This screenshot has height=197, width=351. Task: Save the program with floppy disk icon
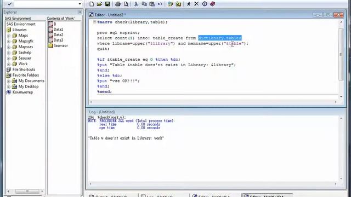click(x=107, y=4)
